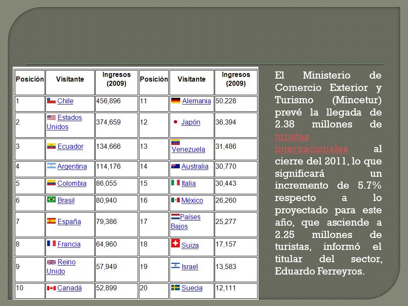Screen dimensions: 408x306
Task: Click the France flag icon
Action: (51, 243)
